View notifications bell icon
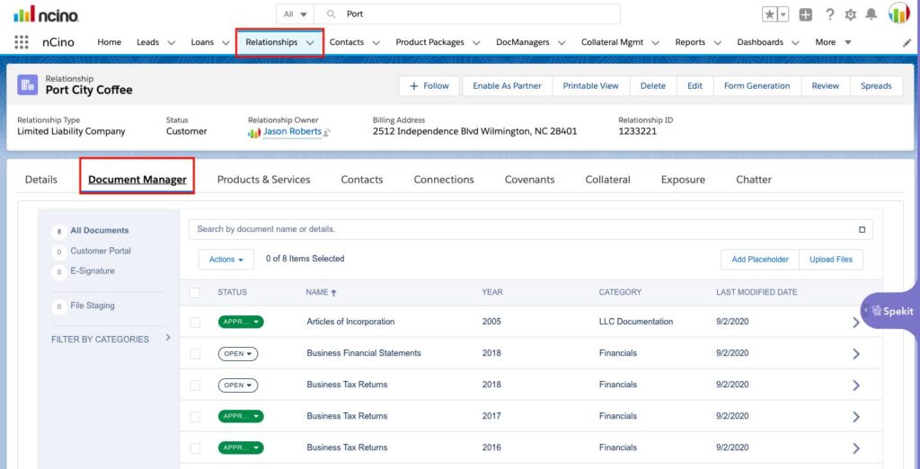The height and width of the screenshot is (469, 920). click(x=871, y=14)
